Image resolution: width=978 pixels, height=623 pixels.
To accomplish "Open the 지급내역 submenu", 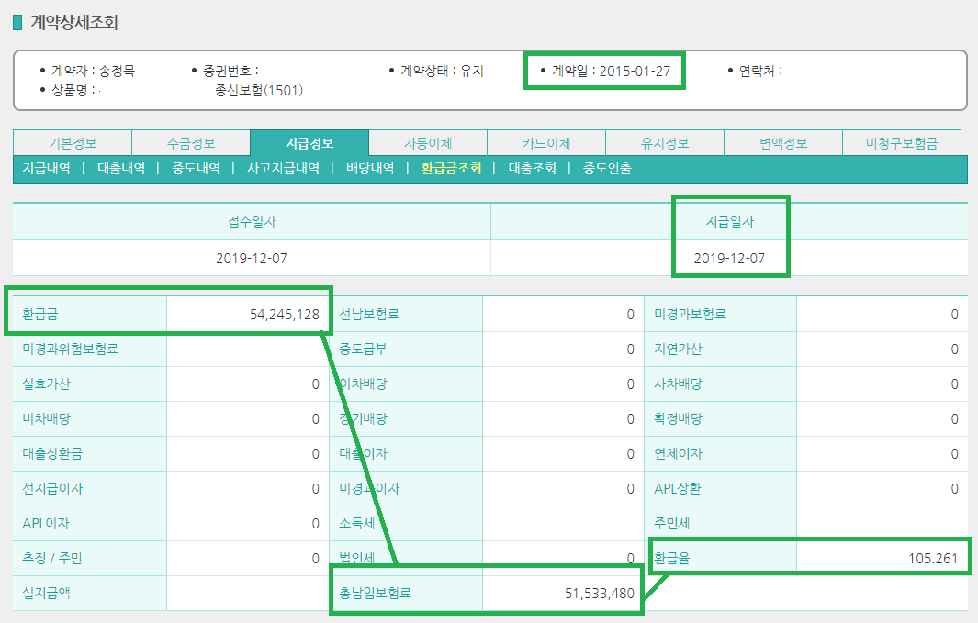I will tap(46, 168).
